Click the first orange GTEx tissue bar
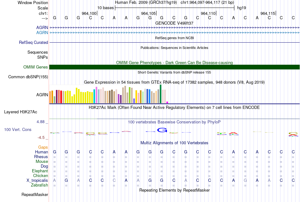Viewport: 300px width, 202px height. pyautogui.click(x=50, y=97)
